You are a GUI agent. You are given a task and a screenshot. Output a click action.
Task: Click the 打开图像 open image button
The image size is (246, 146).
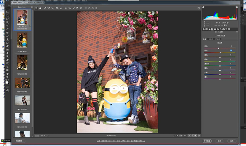207,141
